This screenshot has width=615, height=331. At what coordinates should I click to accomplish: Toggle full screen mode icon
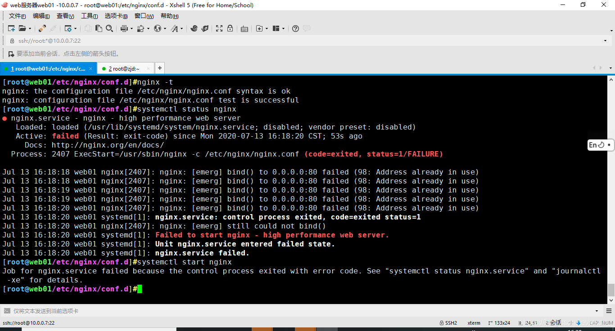[219, 28]
